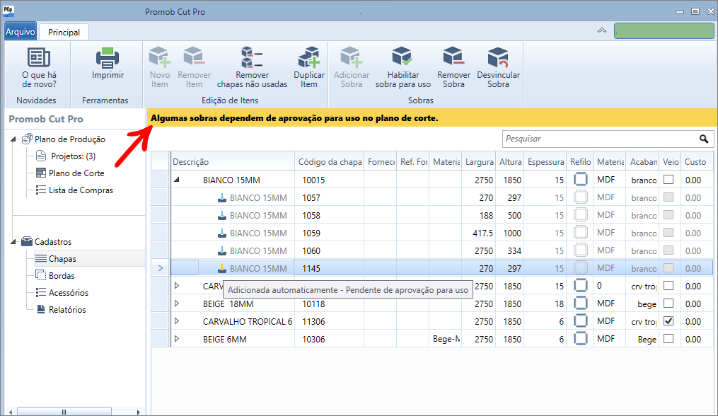Click the pending leftover icon on row 1145
The height and width of the screenshot is (416, 718).
(221, 268)
